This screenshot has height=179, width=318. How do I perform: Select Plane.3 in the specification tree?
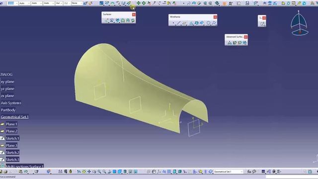(11, 145)
